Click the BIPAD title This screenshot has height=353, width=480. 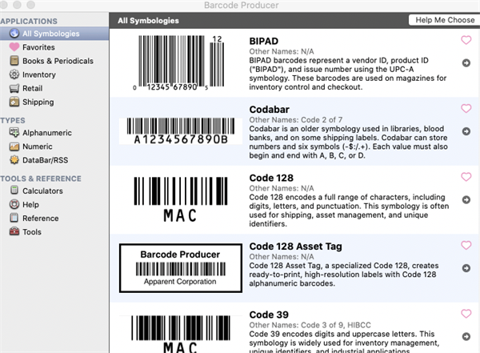point(263,41)
